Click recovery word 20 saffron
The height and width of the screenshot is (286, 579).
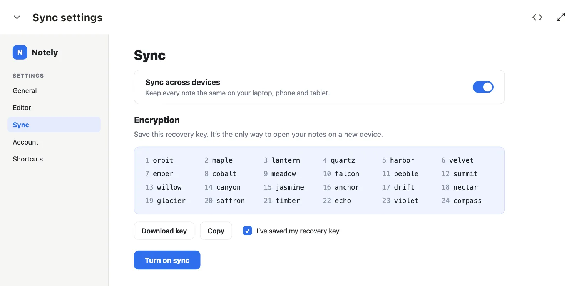(x=225, y=201)
